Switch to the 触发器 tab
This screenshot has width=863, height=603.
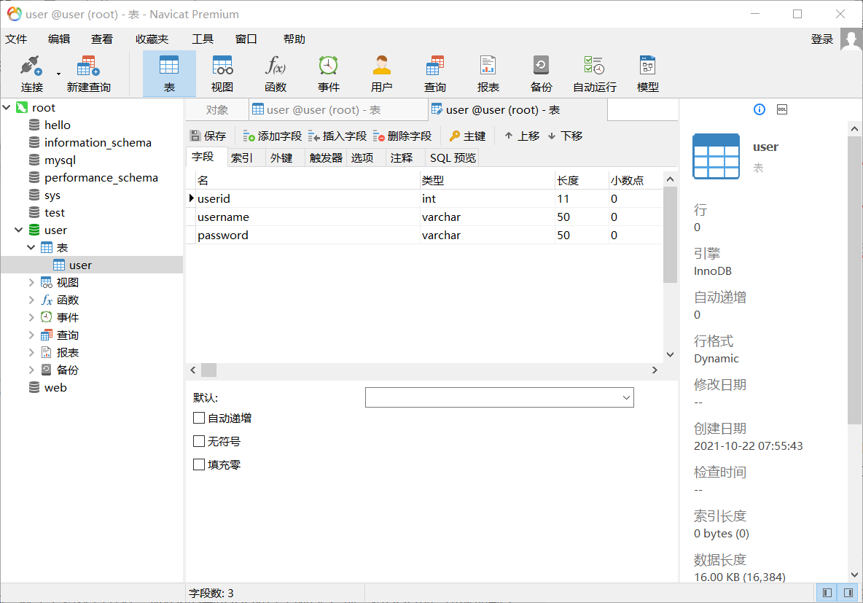coord(326,158)
